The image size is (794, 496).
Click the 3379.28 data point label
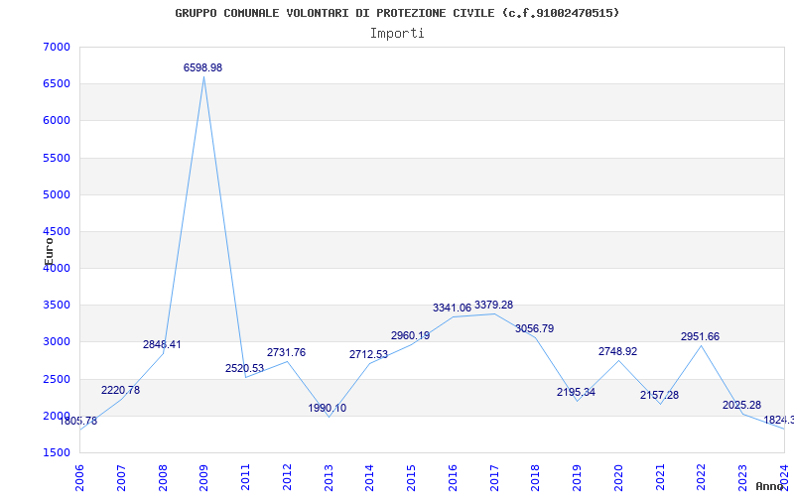tap(493, 306)
